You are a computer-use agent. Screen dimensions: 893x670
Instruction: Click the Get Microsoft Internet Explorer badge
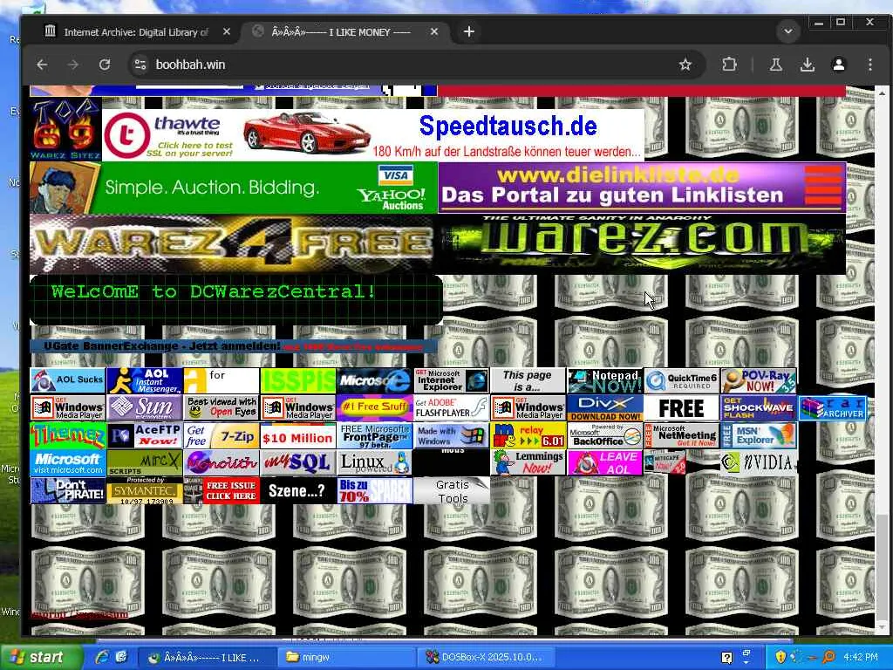(451, 380)
